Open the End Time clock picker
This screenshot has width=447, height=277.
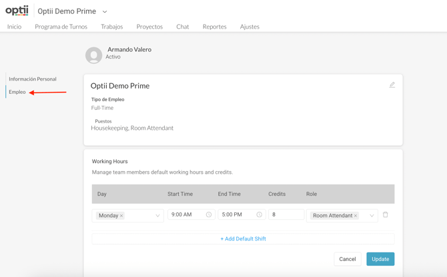coord(259,215)
